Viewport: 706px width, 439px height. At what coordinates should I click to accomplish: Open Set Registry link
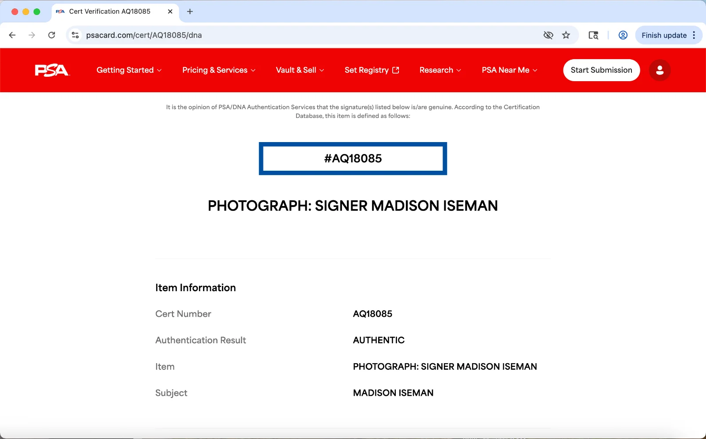click(372, 70)
